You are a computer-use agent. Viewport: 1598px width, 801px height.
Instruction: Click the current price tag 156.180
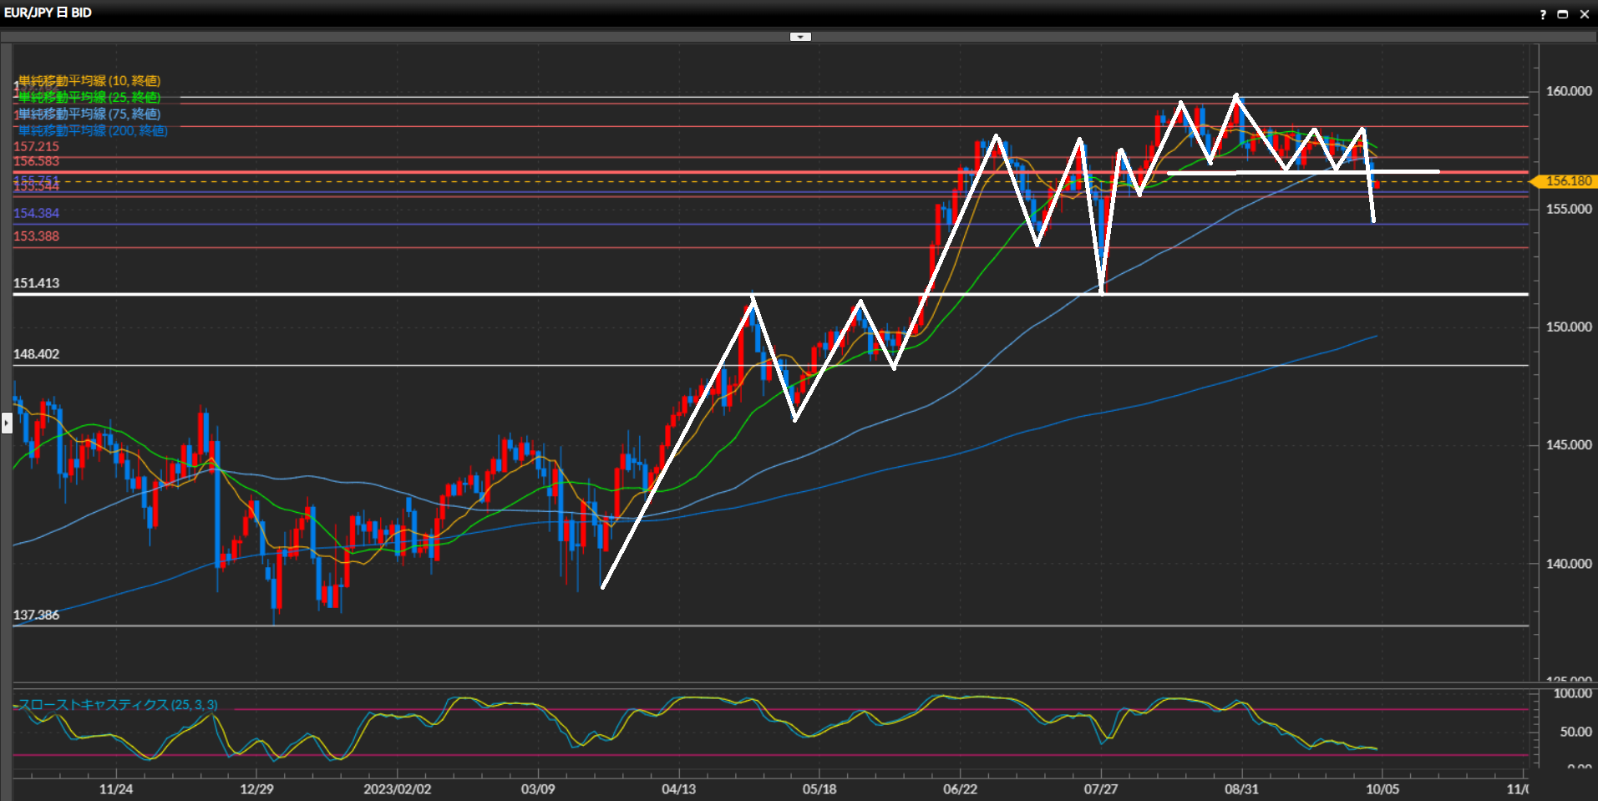tap(1566, 181)
